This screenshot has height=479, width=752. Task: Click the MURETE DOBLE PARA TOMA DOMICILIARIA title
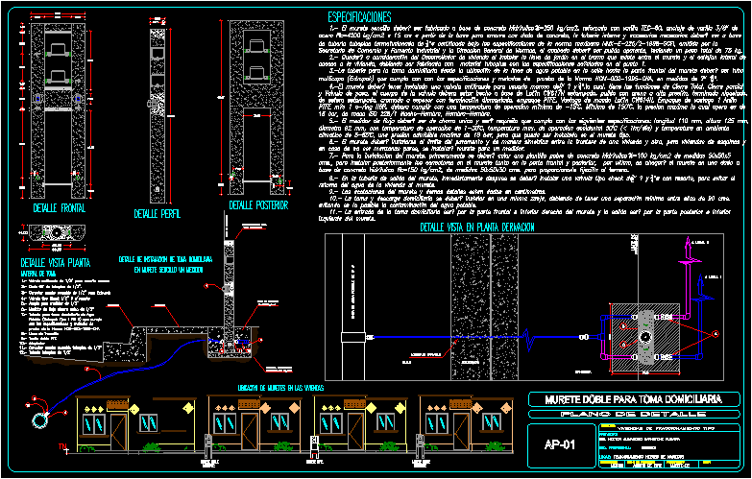(x=634, y=398)
